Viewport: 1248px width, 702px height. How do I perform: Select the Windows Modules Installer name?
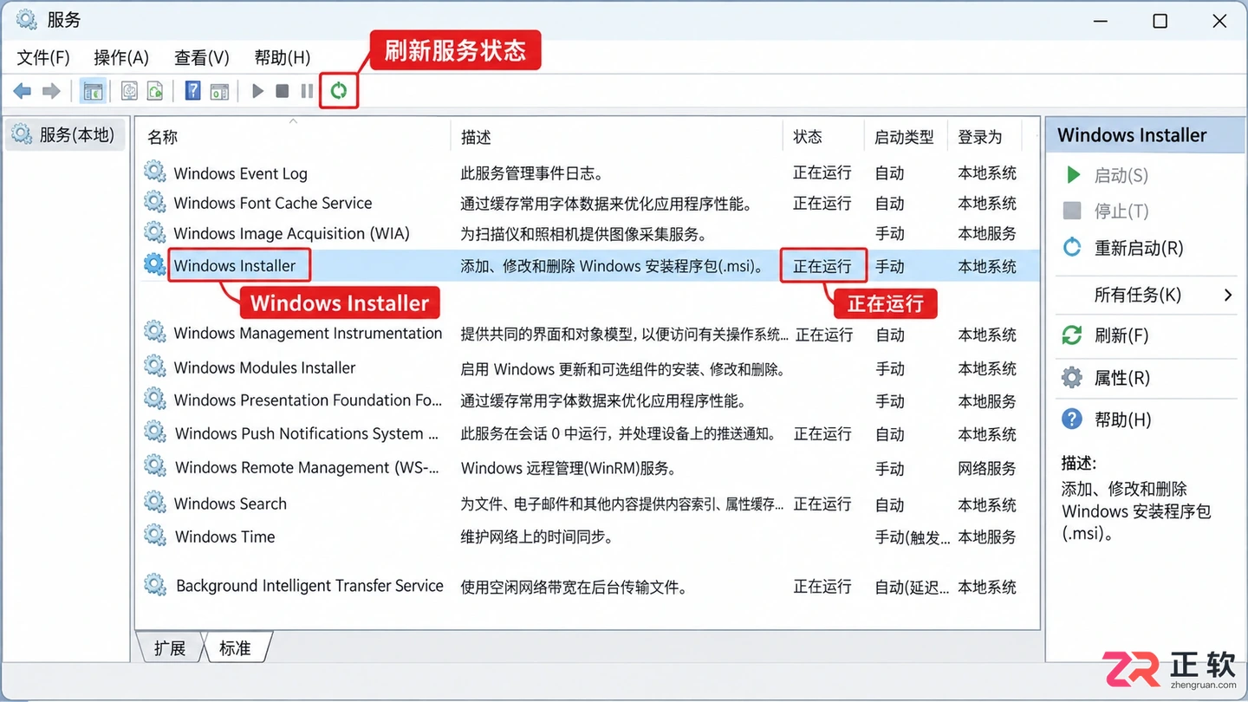click(x=264, y=367)
